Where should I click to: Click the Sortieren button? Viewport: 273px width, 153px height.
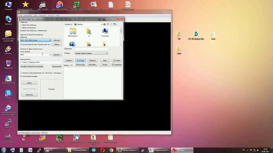click(x=69, y=60)
